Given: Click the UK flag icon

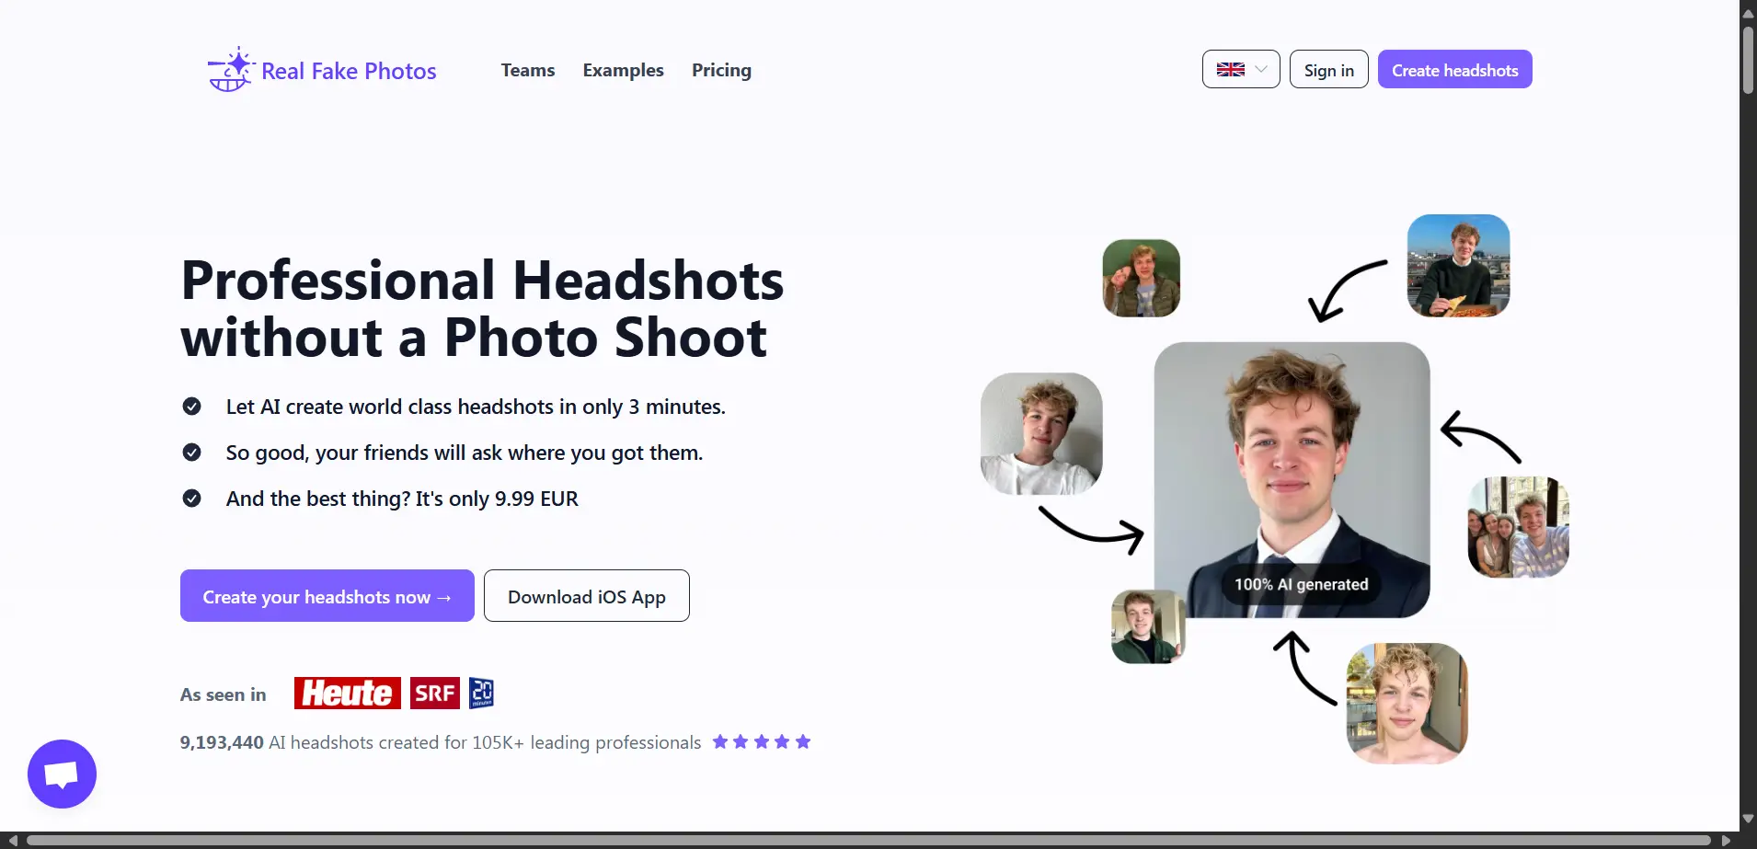Looking at the screenshot, I should click(1230, 70).
